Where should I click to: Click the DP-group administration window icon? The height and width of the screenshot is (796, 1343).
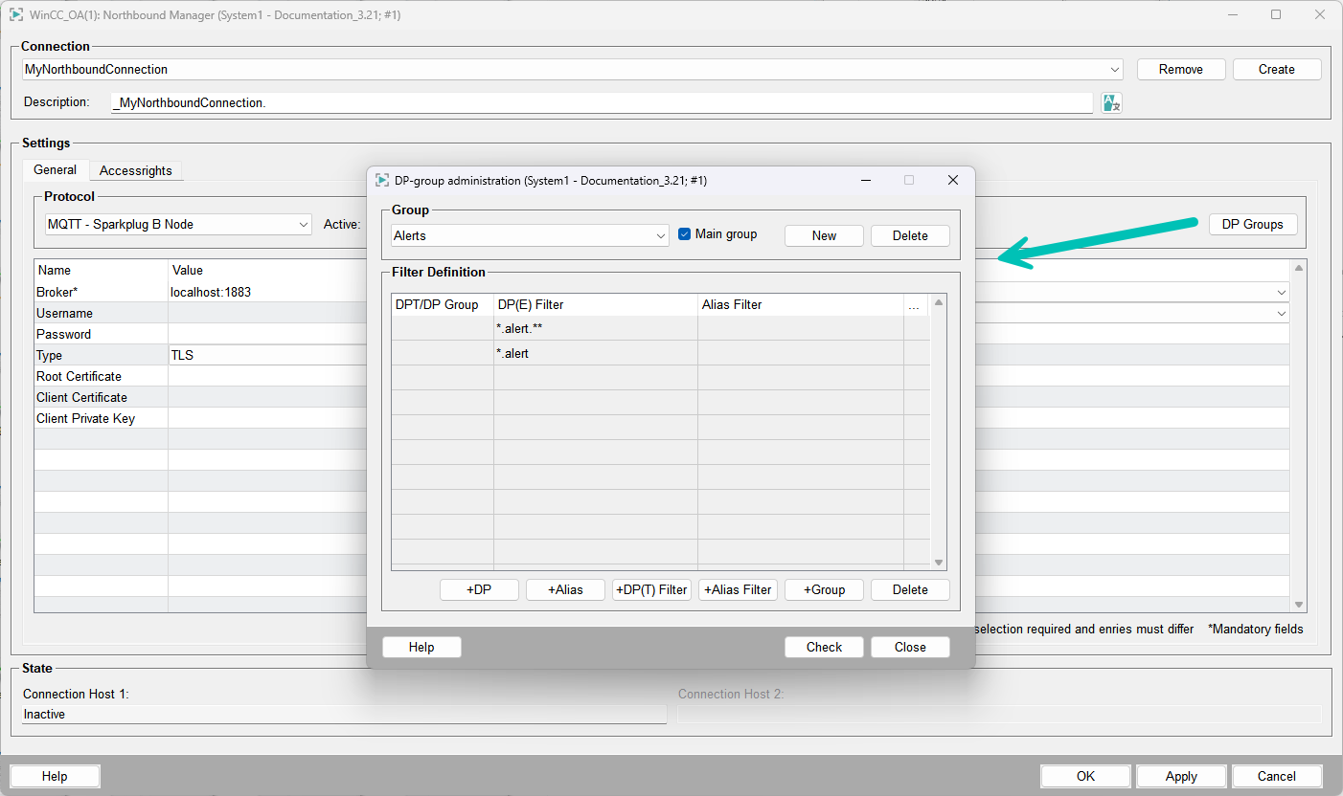382,180
